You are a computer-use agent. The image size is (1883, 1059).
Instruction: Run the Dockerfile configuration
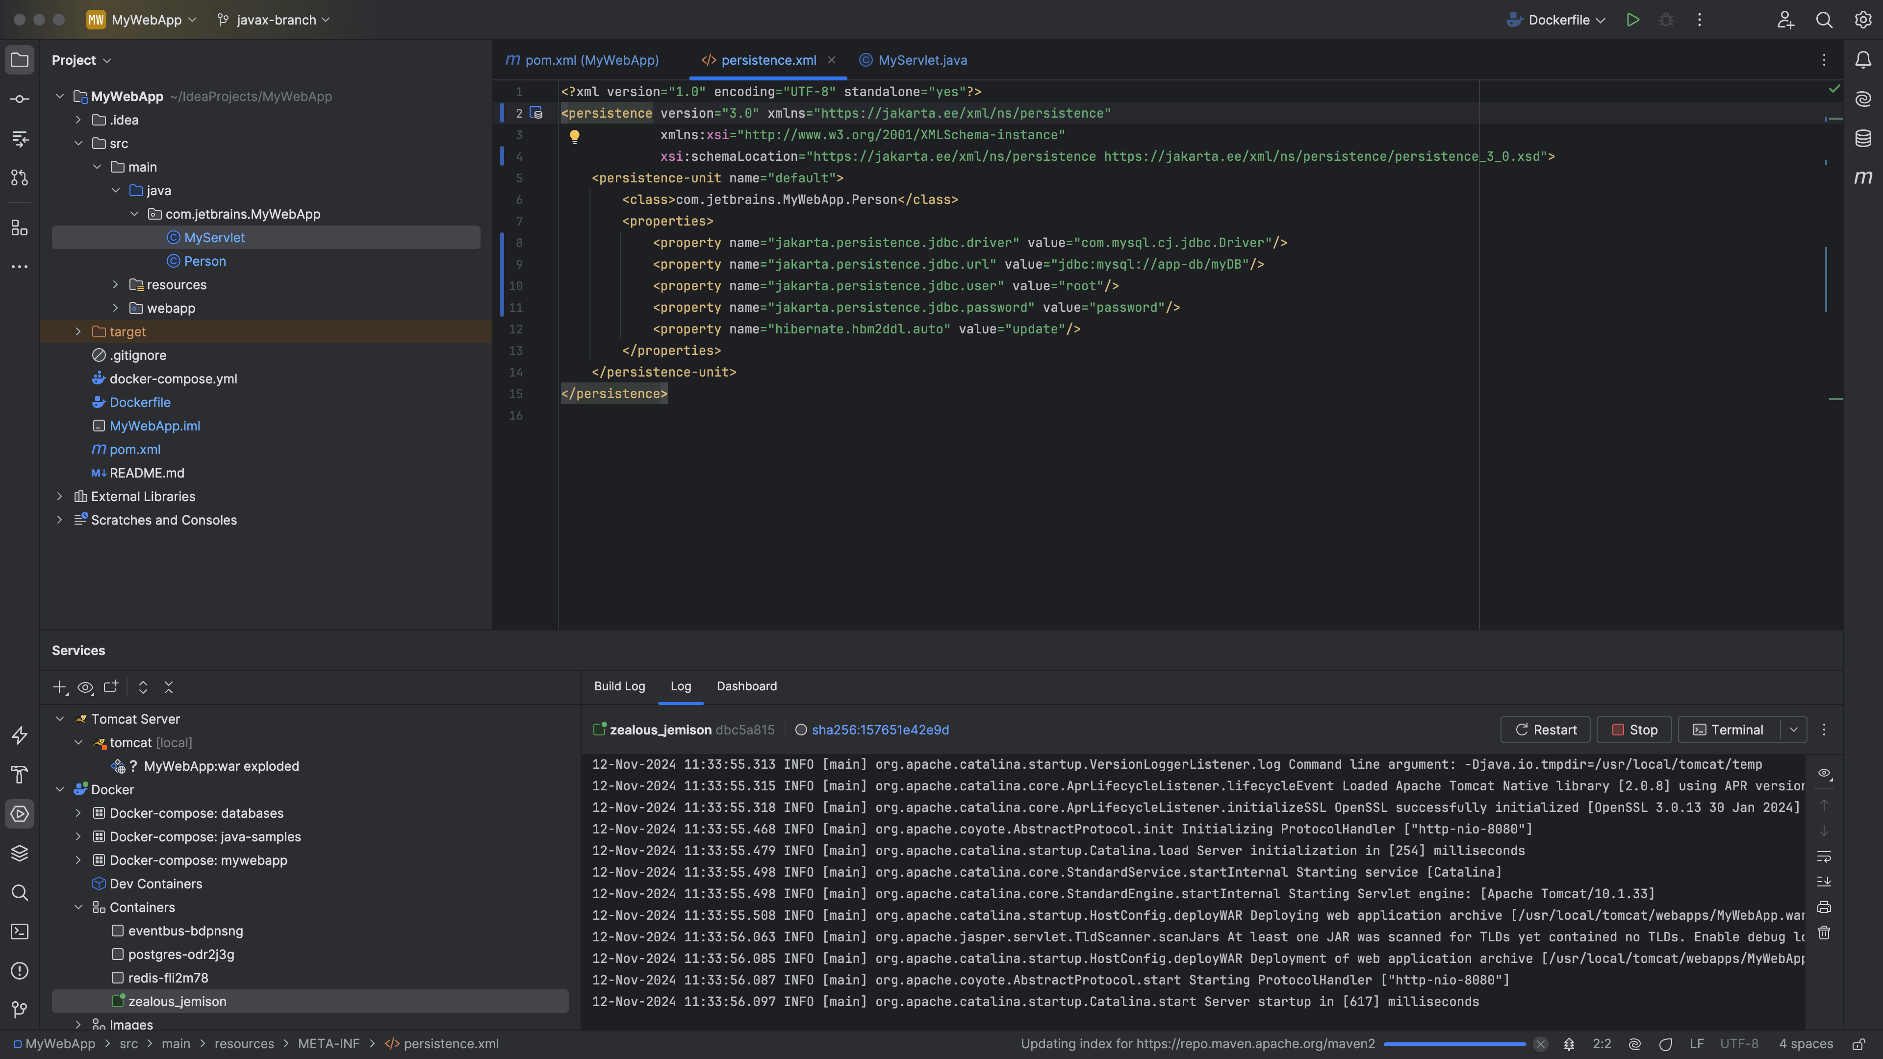[x=1633, y=20]
